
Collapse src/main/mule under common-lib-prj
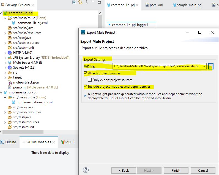[5, 18]
